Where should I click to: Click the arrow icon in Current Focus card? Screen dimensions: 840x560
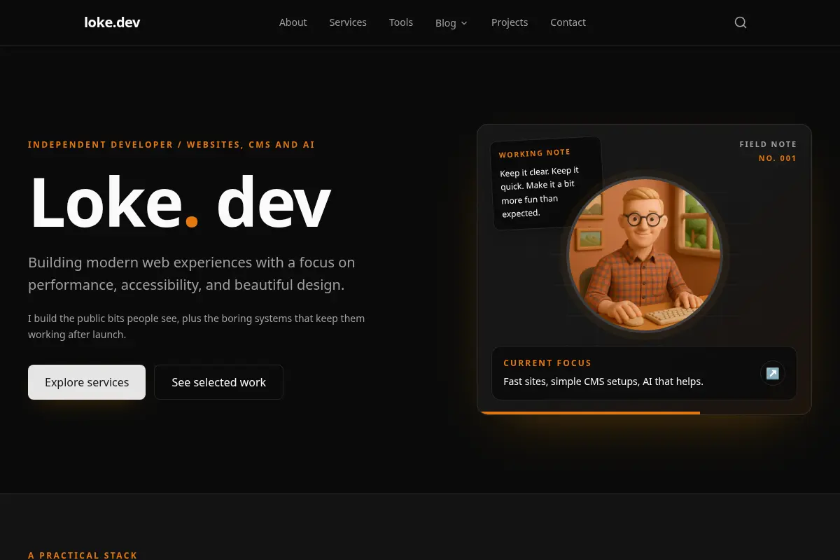click(x=773, y=373)
